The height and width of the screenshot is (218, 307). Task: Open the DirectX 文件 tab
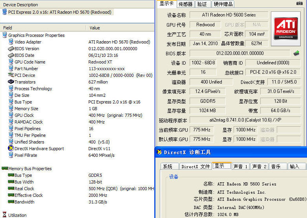(x=196, y=166)
